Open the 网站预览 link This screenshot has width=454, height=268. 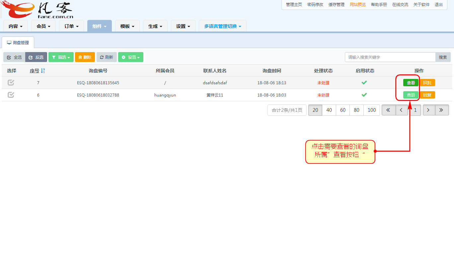358,5
